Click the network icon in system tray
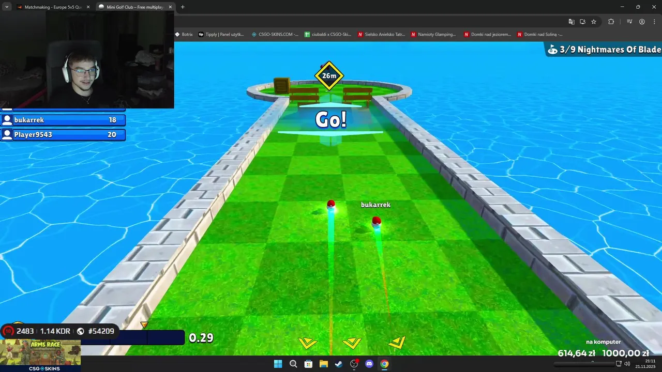The width and height of the screenshot is (662, 372). (x=619, y=364)
